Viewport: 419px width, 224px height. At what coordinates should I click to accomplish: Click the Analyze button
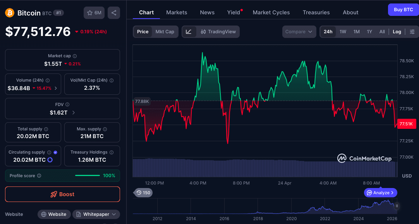[x=381, y=193]
